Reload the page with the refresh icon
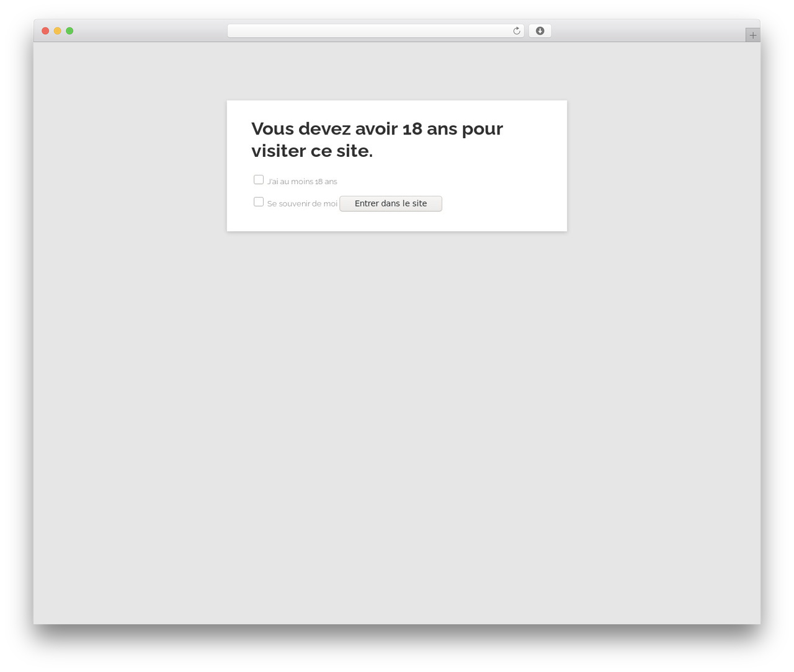The height and width of the screenshot is (672, 794). tap(516, 31)
